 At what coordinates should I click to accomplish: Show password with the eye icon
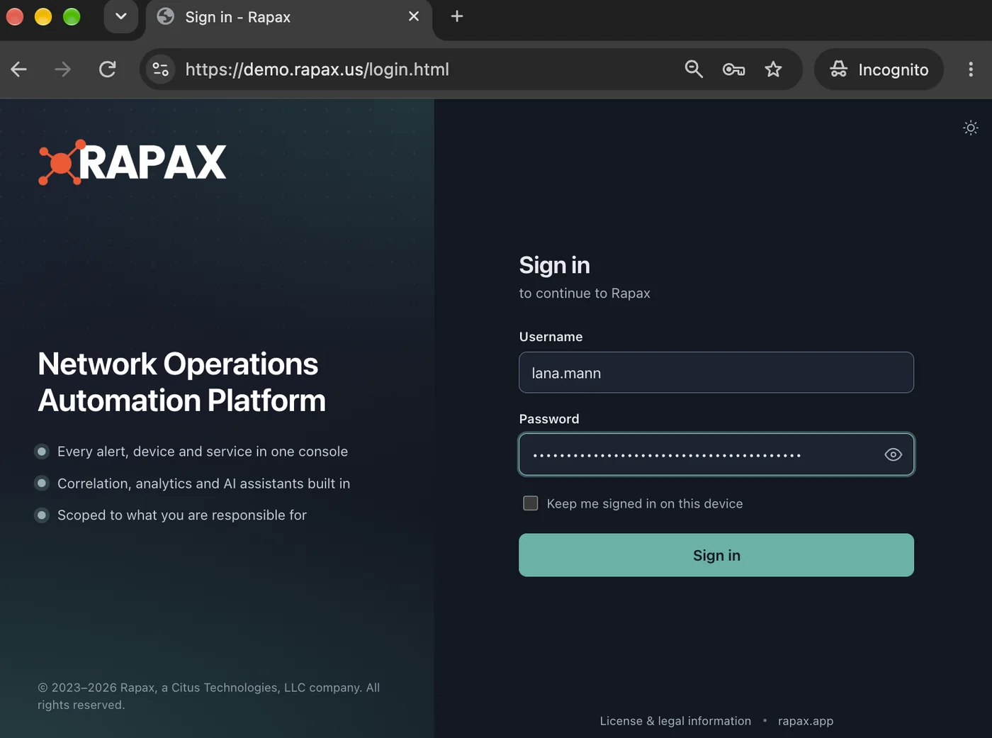click(893, 454)
